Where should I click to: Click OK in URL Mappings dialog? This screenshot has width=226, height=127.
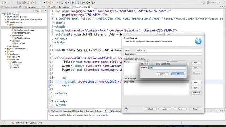tap(178, 74)
